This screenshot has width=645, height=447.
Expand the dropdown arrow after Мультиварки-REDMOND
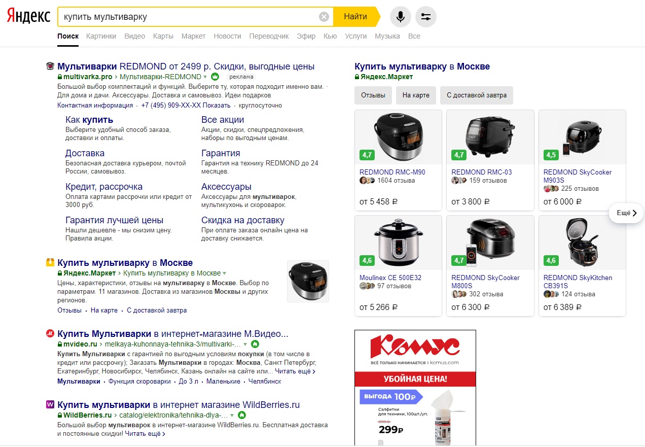pos(205,77)
